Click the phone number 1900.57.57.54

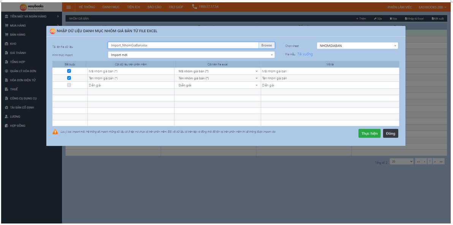208,6
